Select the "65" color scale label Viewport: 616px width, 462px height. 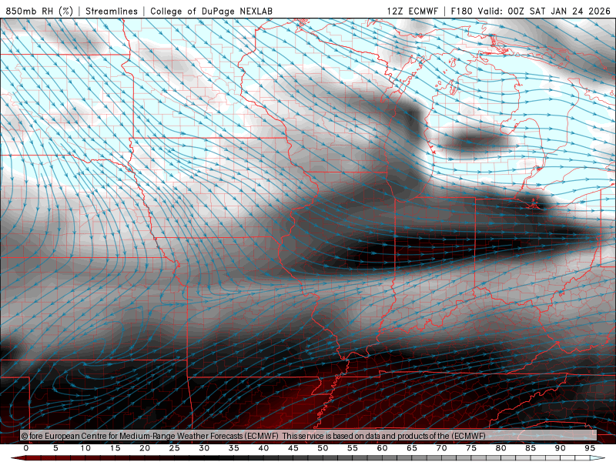[412, 448]
